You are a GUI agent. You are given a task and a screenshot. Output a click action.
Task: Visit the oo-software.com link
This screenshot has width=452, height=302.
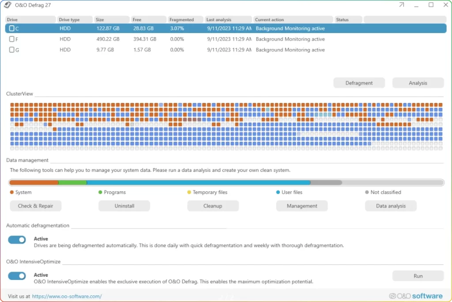pos(67,296)
